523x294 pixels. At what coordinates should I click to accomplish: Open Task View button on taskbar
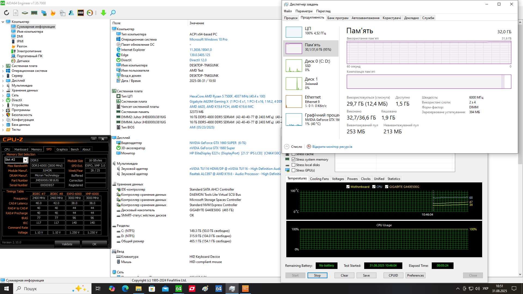[x=98, y=289]
